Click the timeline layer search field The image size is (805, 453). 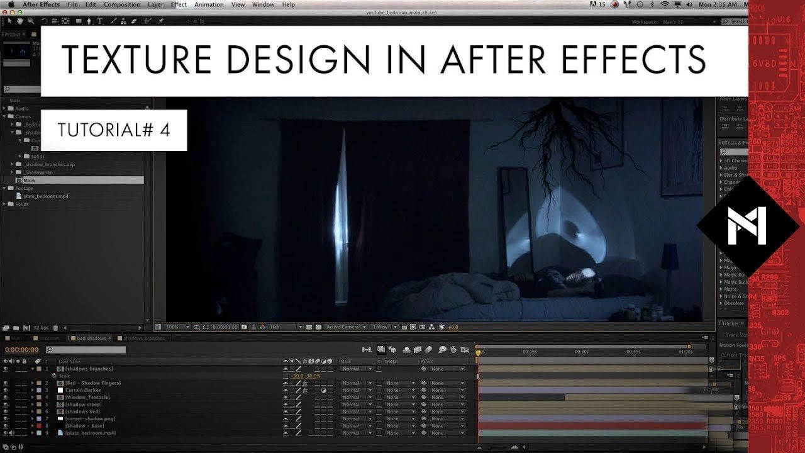(x=86, y=350)
